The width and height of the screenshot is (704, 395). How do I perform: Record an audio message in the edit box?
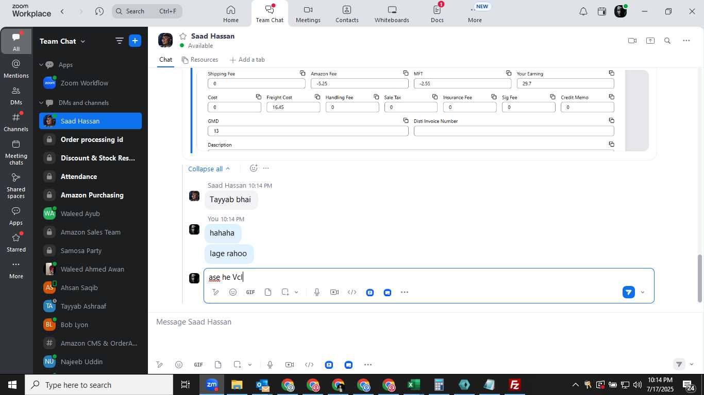coord(317,292)
